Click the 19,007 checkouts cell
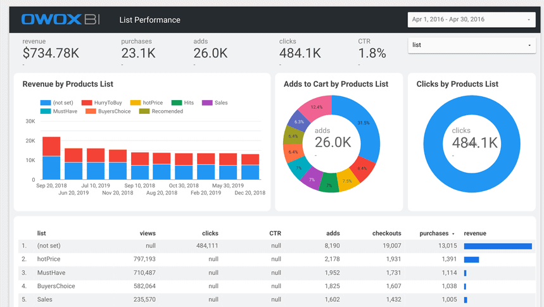This screenshot has width=544, height=307. pos(392,246)
